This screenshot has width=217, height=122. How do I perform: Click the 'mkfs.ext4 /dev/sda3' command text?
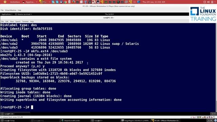(x=50, y=51)
